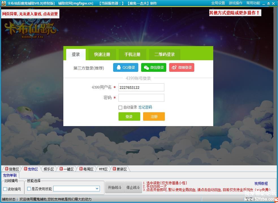
Task: Focus the 4399用户名 input field
Action: click(141, 87)
